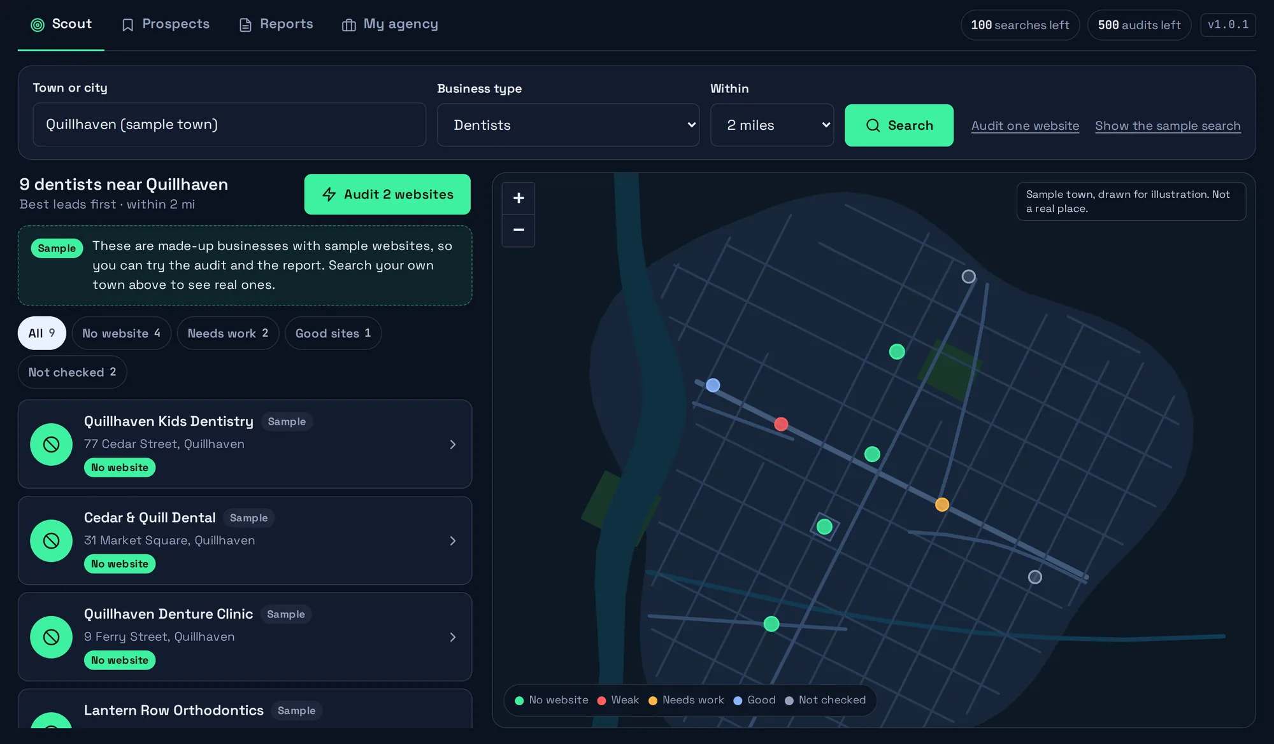Click the Search button
Viewport: 1274px width, 744px height.
click(899, 125)
